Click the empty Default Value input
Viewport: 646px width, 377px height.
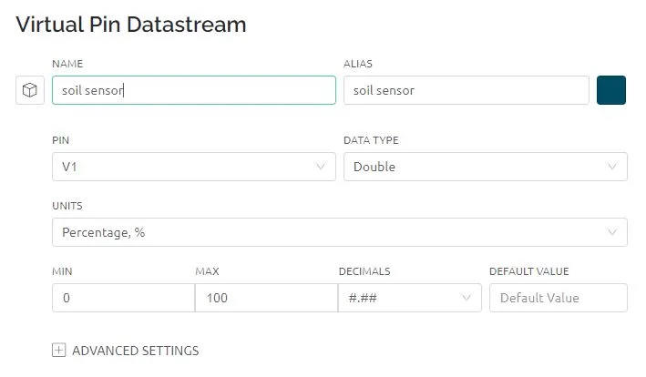click(559, 298)
